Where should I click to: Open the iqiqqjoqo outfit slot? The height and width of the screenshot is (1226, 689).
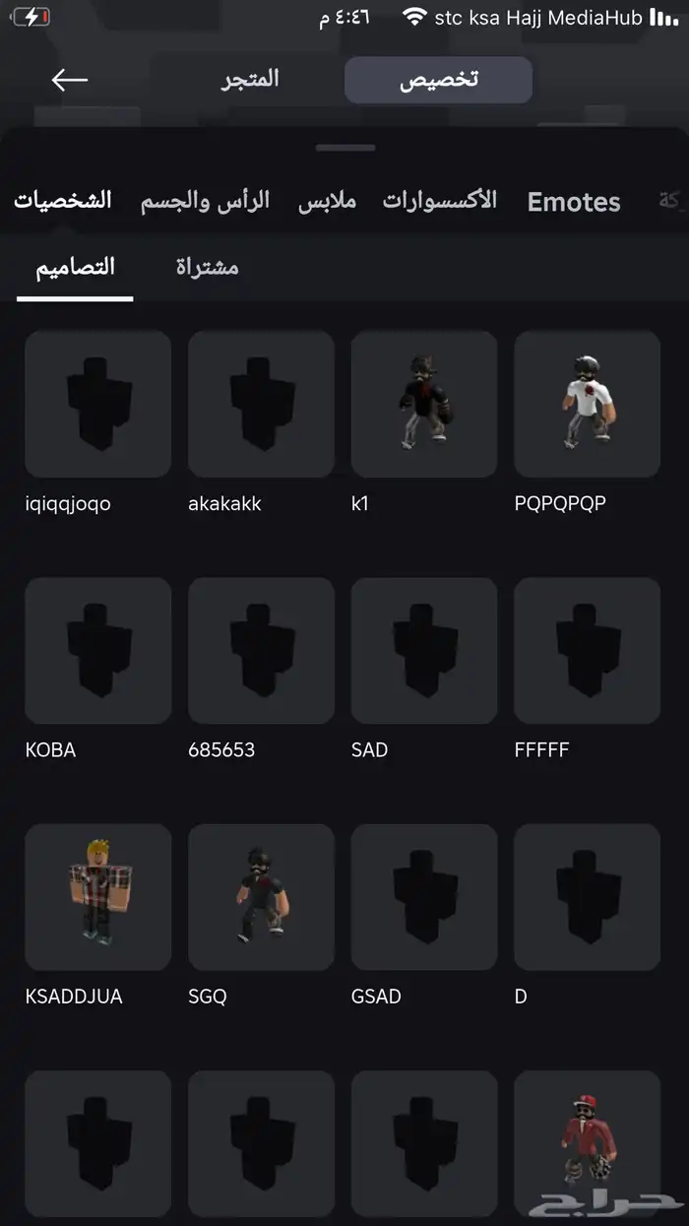click(97, 405)
